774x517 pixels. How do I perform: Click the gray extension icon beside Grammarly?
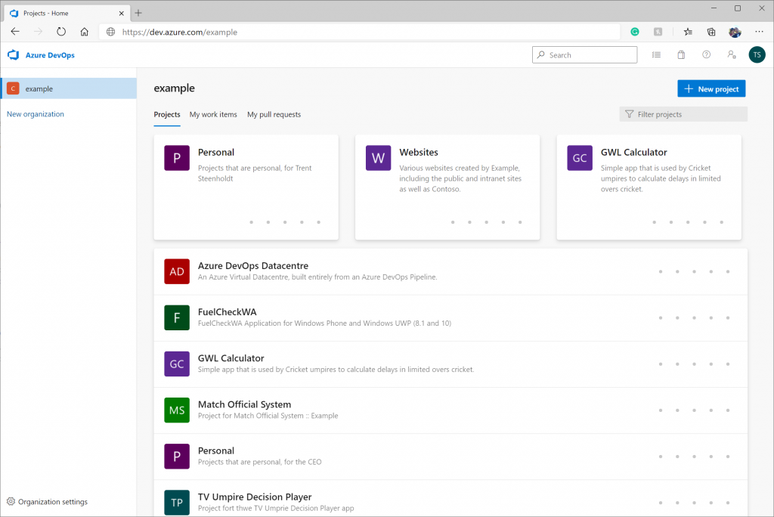[658, 32]
